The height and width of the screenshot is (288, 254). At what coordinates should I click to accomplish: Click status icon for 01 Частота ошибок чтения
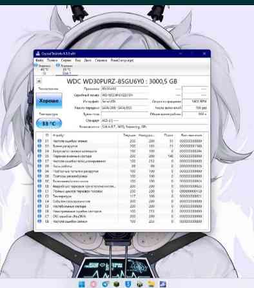click(39, 141)
